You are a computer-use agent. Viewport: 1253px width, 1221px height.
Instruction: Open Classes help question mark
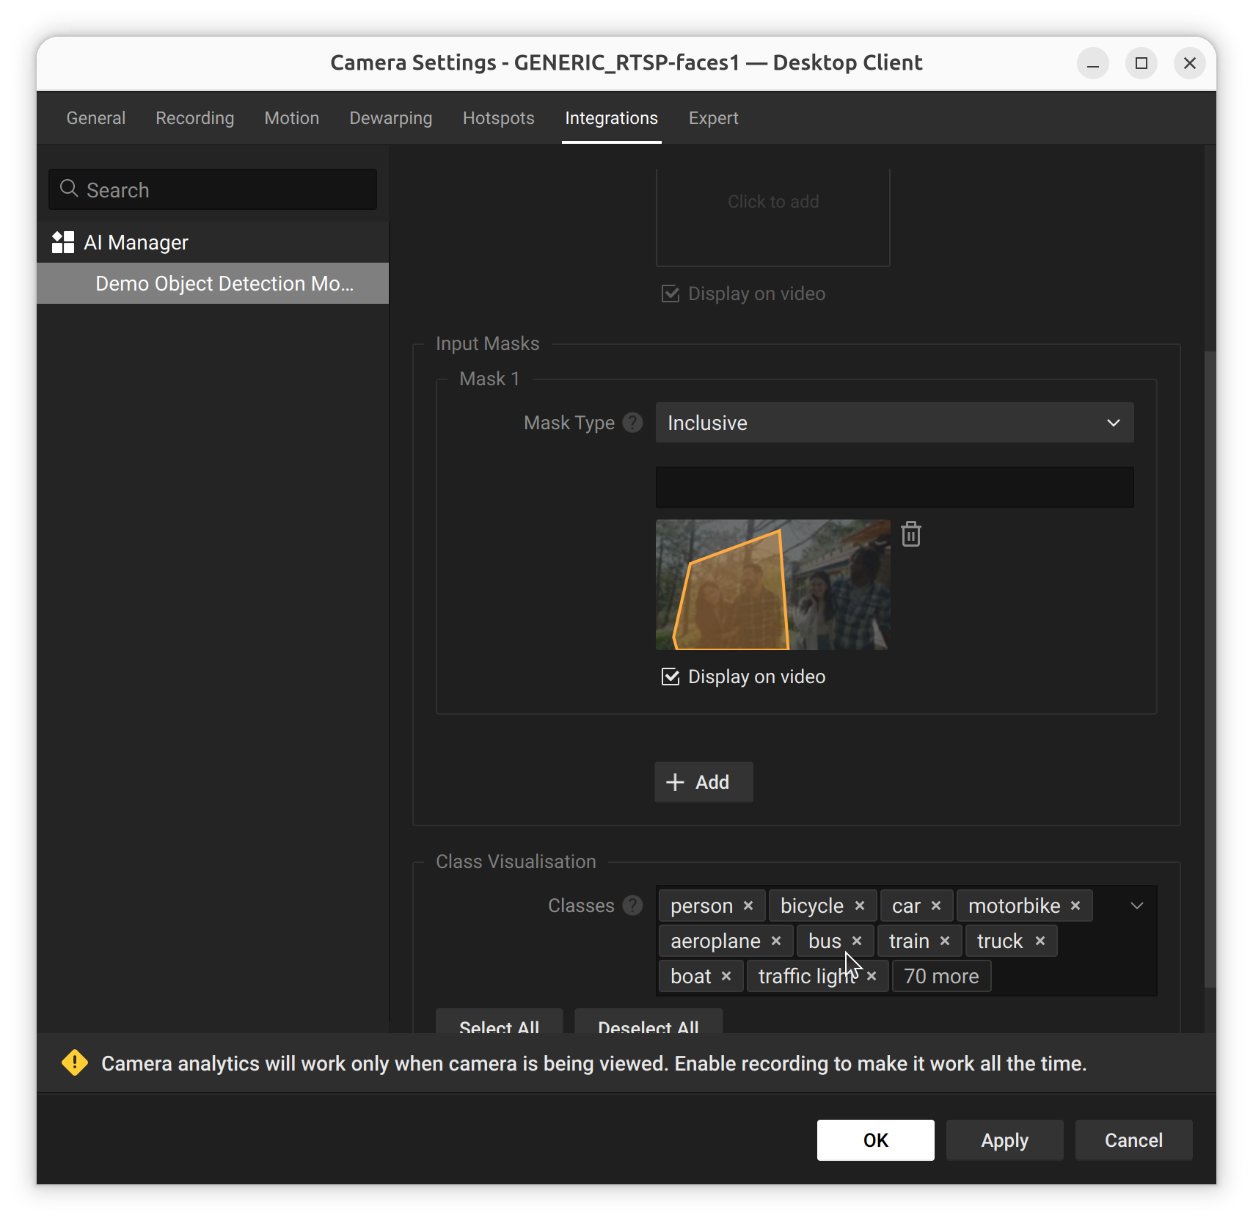tap(632, 905)
